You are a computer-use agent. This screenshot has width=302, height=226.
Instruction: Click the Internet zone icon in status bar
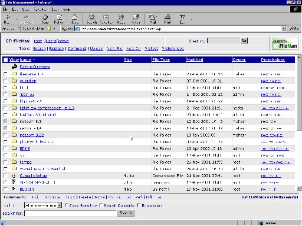(261, 223)
